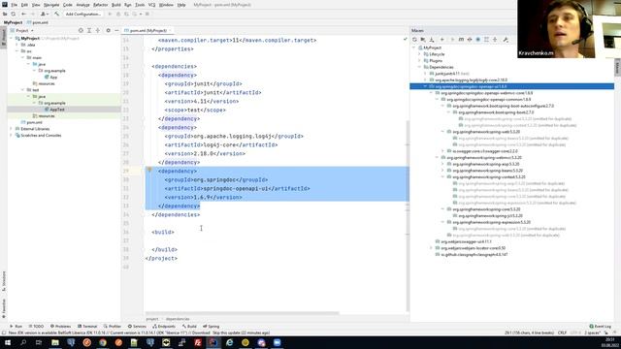This screenshot has width=621, height=349.
Task: Click the Synchronize refresh icon in main toolbar
Action: point(14,14)
